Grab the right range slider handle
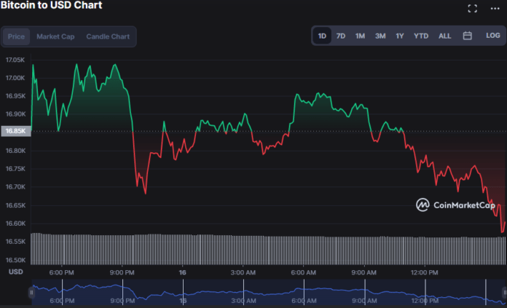507x308 pixels. [503, 293]
